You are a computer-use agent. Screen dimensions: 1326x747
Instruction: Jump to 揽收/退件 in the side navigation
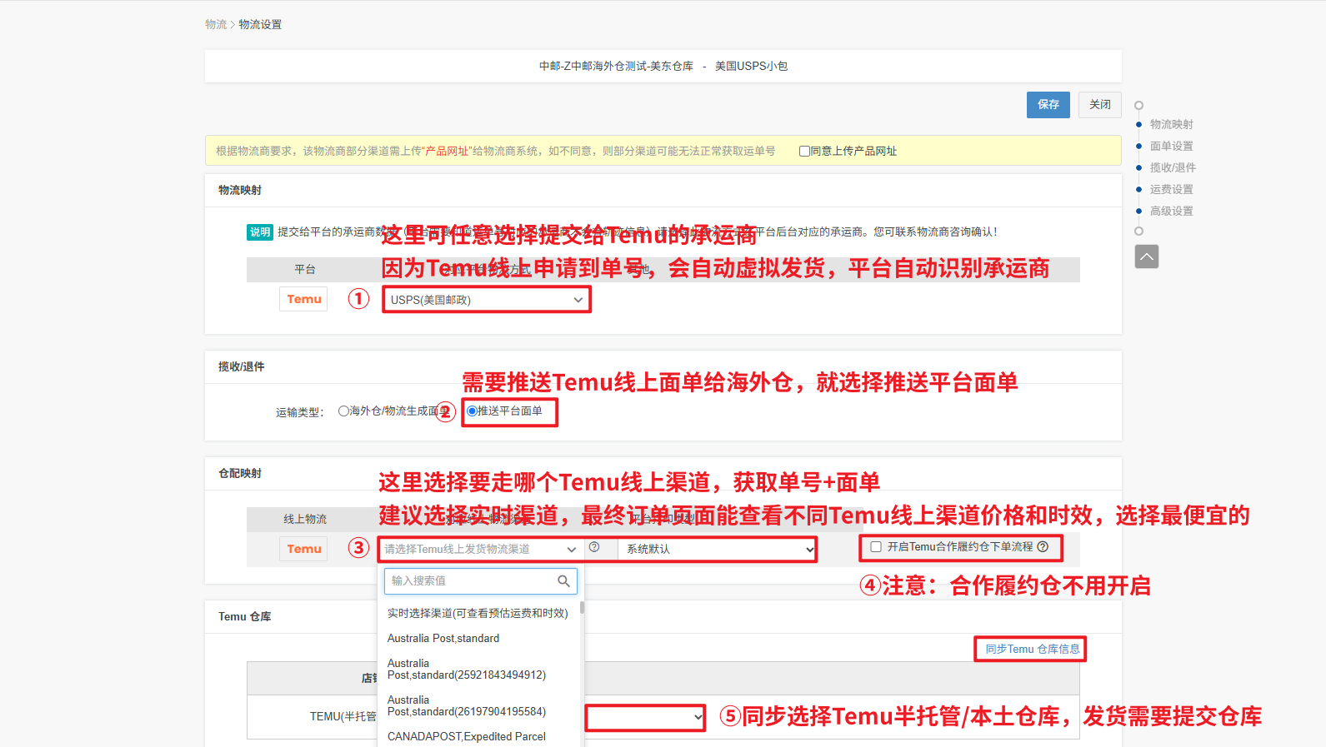pos(1173,168)
